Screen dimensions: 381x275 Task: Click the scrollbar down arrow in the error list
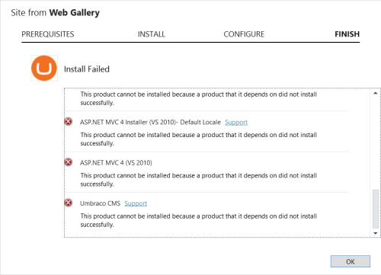coord(376,233)
